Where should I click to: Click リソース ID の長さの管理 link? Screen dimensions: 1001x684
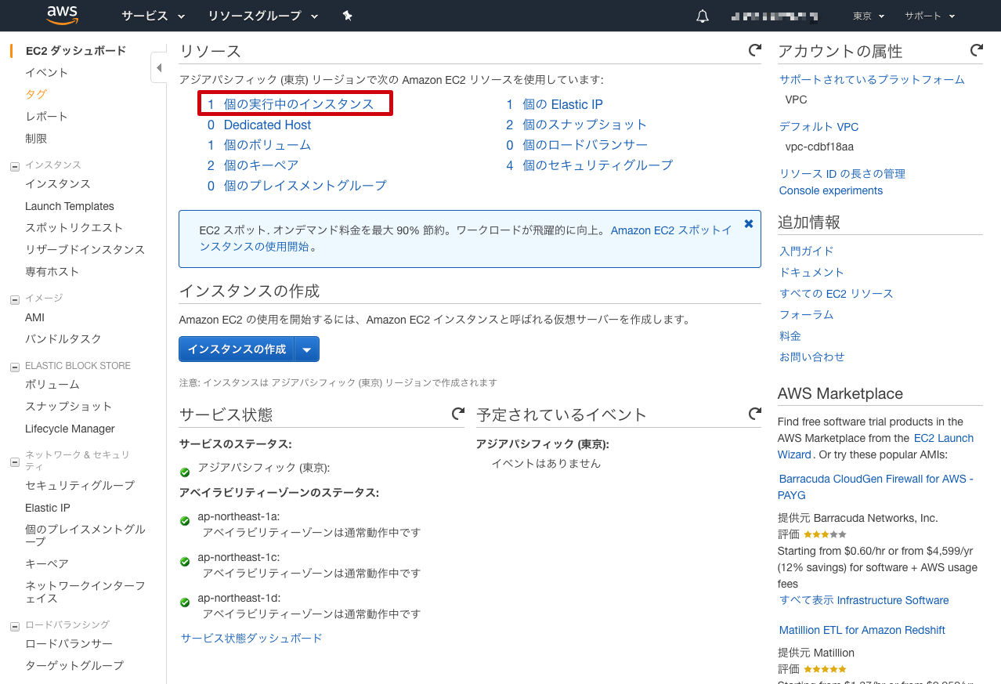(842, 173)
